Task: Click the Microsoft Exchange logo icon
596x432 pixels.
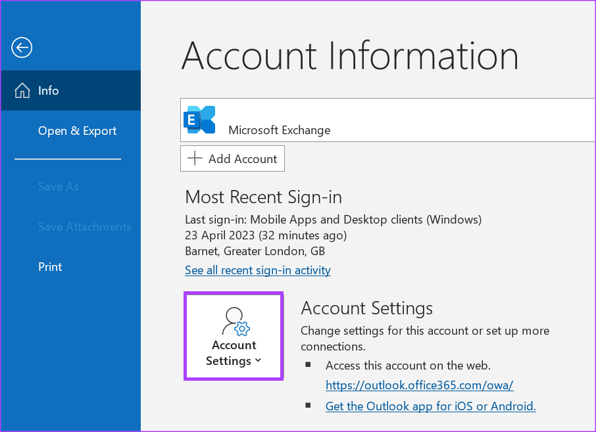Action: click(200, 120)
